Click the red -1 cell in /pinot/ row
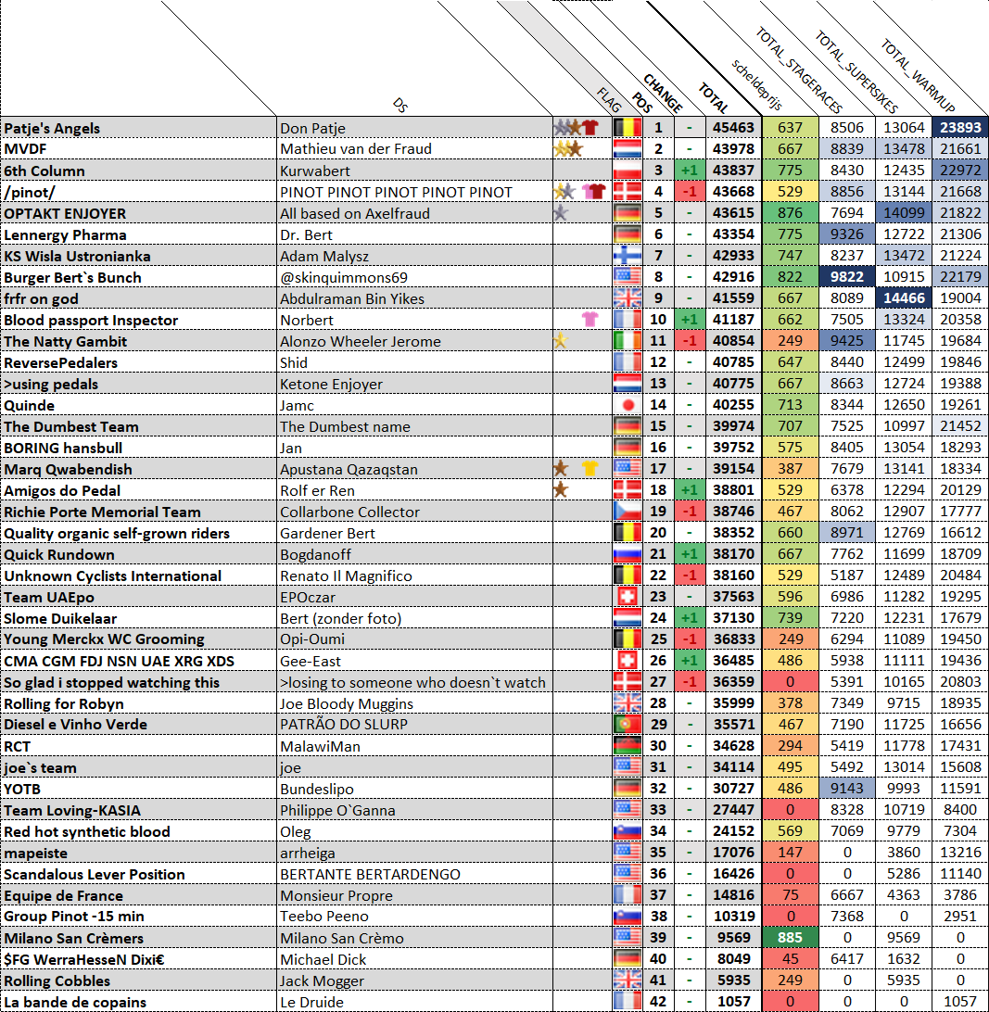 pos(689,191)
